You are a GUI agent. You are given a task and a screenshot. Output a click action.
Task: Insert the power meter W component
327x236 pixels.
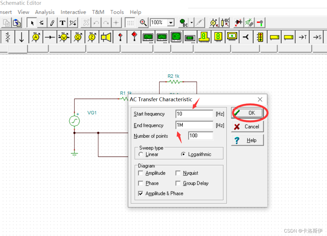point(64,37)
